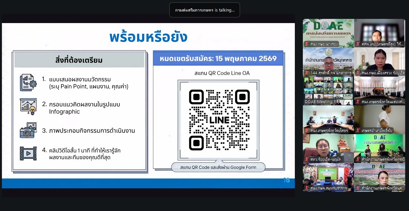Click the document gear icon beside item 1
The height and width of the screenshot is (211, 409).
28,83
